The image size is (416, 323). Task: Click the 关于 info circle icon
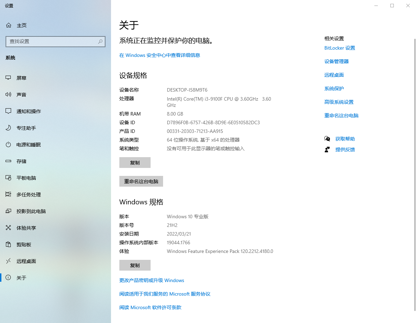click(8, 278)
